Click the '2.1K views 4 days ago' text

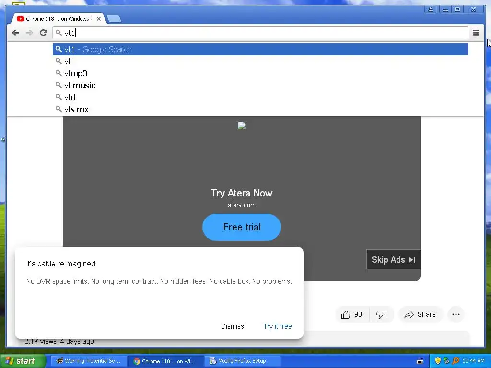point(59,341)
